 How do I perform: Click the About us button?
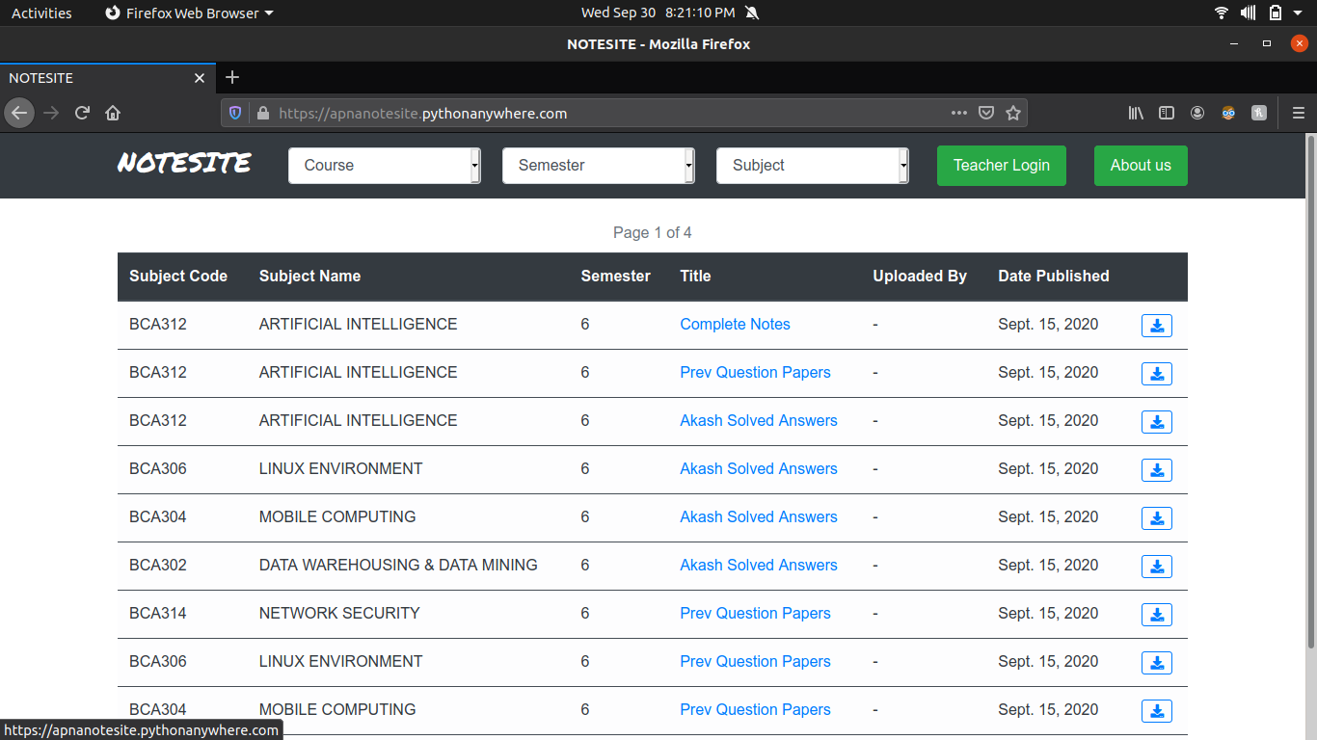point(1141,165)
